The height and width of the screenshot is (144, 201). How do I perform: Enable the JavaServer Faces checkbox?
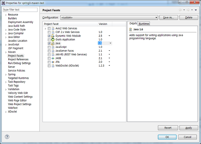pyautogui.click(x=49, y=51)
